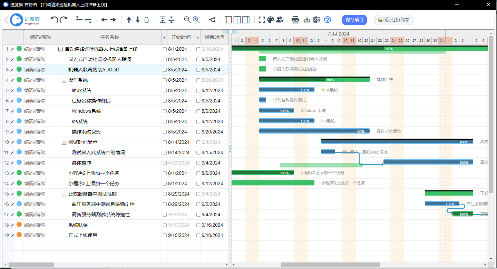Select the ios系统 task row
The image size is (497, 269).
point(116,121)
